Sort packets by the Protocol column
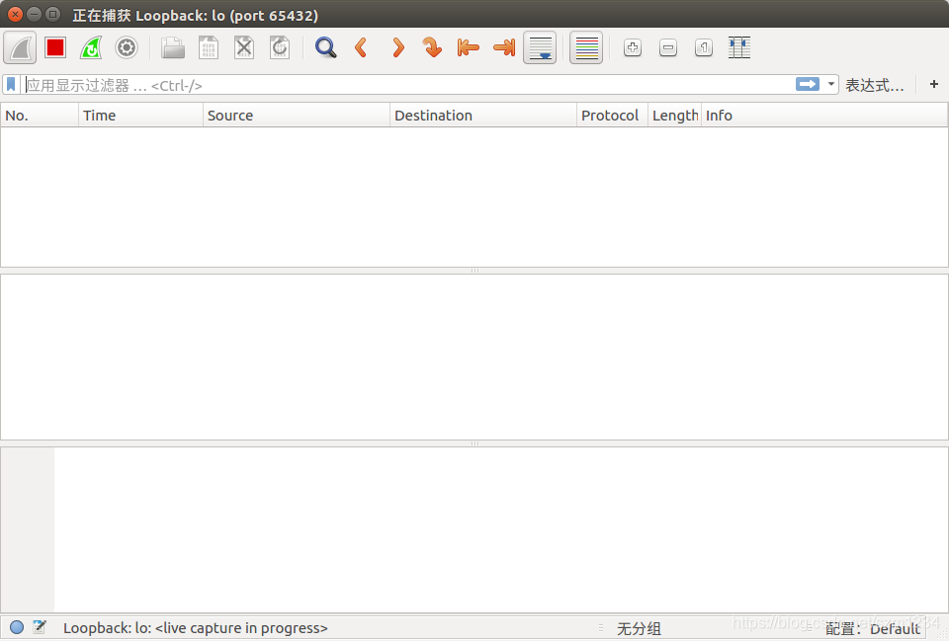The image size is (949, 641). 610,115
